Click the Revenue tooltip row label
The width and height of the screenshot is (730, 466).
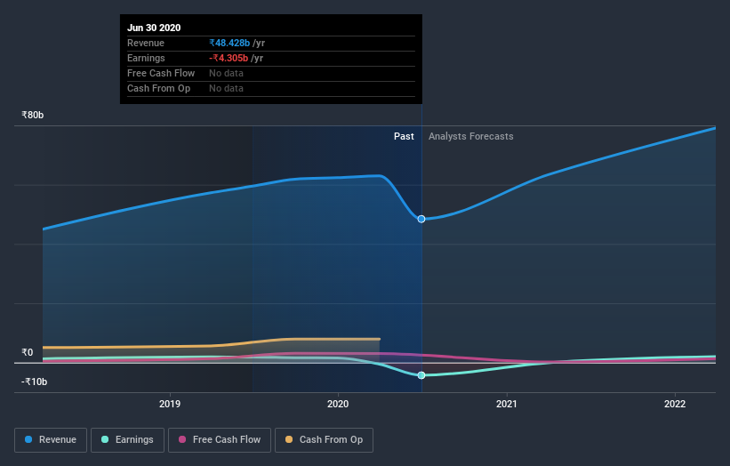[x=146, y=43]
